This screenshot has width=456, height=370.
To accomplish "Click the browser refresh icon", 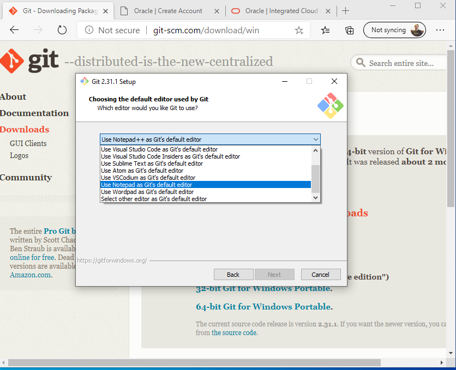I will (x=62, y=31).
